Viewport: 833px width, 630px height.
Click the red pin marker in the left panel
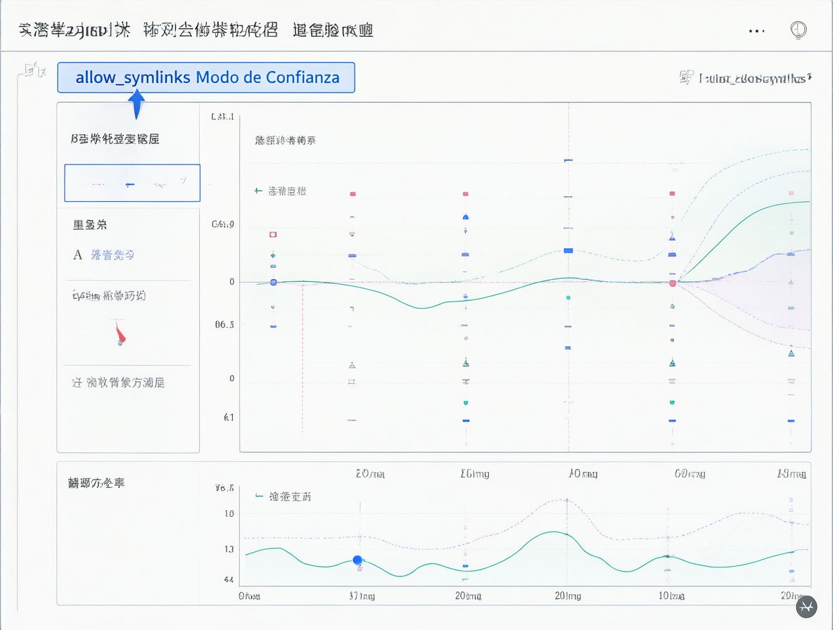(x=120, y=335)
